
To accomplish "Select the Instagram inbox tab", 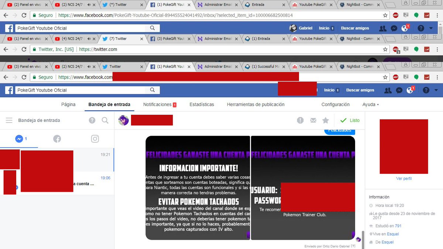I will 95,139.
